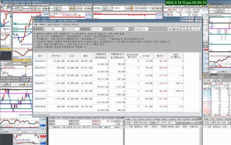
Task: Expand the account number dropdown ending in 68
Action: click(62, 29)
